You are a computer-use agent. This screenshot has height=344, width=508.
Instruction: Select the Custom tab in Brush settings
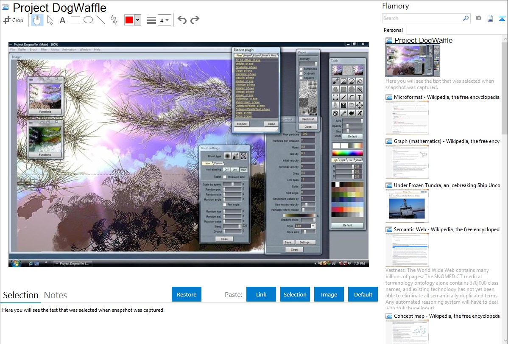[218, 163]
